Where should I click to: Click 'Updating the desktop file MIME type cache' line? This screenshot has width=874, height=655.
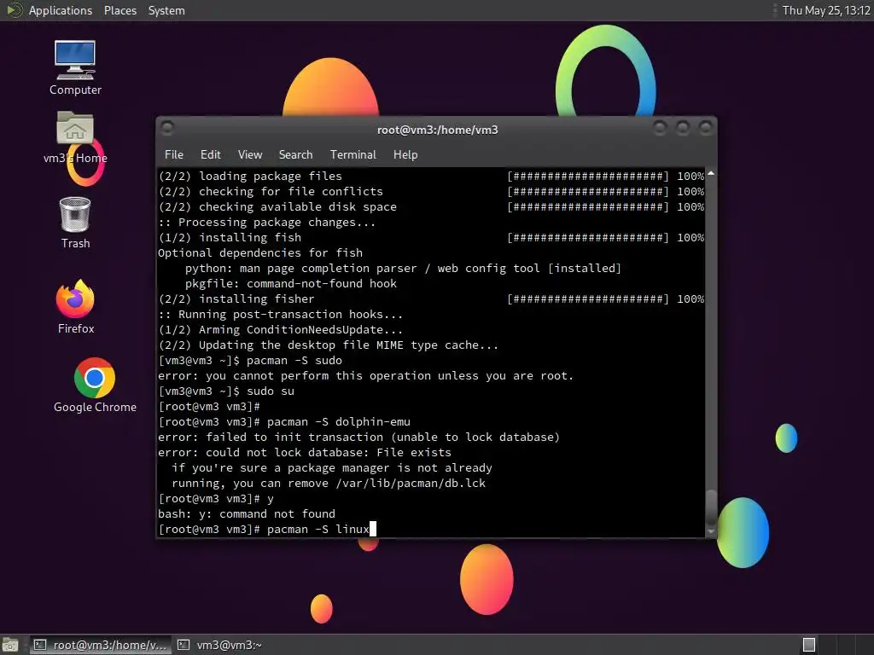click(x=329, y=345)
